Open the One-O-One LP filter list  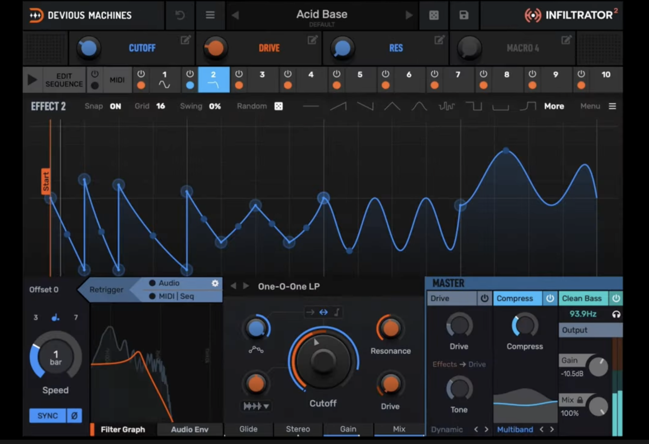(x=289, y=286)
